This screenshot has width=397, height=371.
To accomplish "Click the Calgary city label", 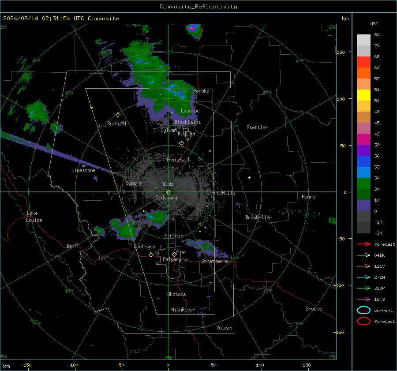I will 172,259.
